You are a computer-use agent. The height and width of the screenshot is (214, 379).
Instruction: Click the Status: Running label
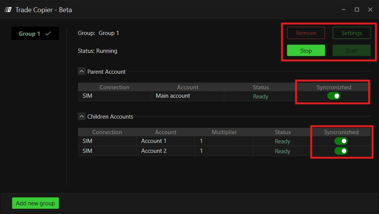[x=97, y=51]
